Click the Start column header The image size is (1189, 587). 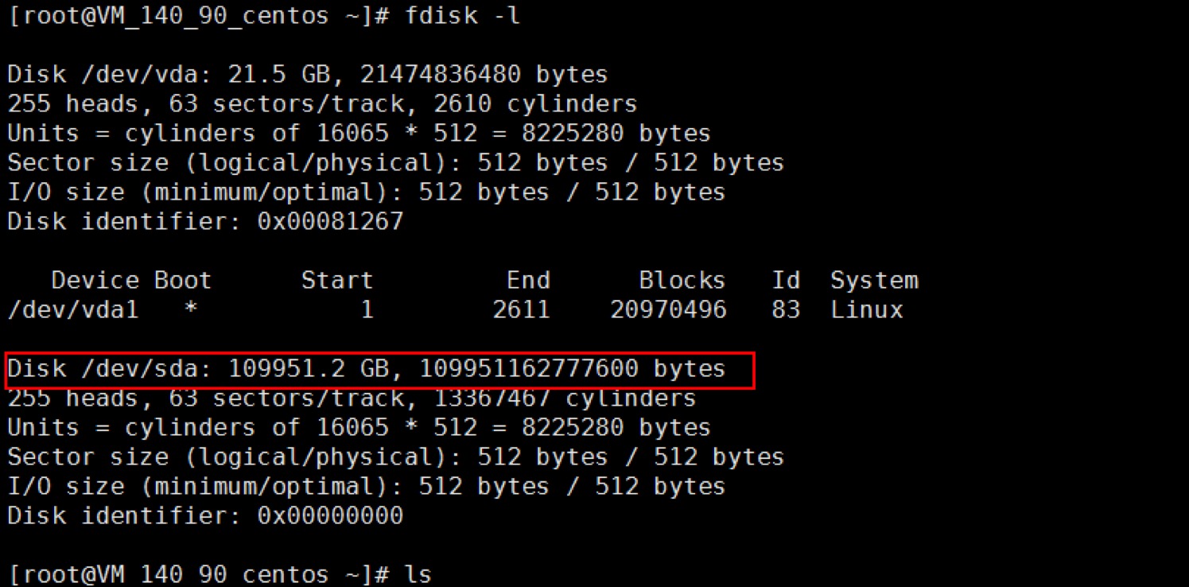click(x=337, y=280)
